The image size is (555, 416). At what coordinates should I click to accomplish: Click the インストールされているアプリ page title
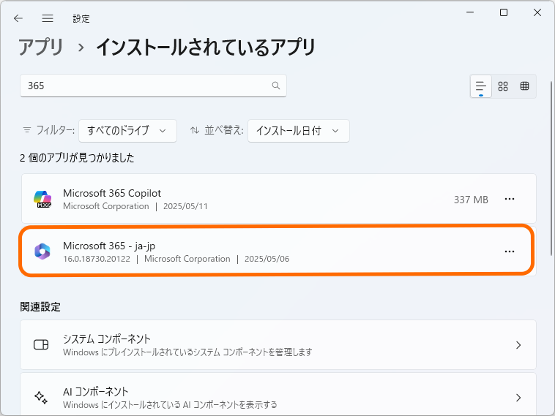206,47
